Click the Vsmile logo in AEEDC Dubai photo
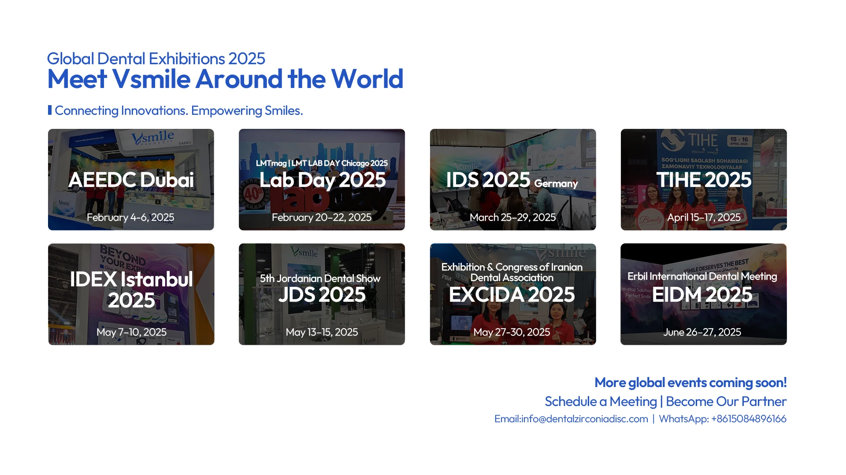 click(153, 138)
